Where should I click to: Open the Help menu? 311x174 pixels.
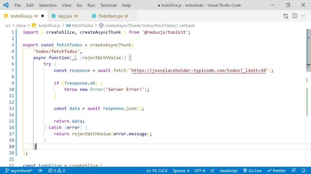coord(126,5)
